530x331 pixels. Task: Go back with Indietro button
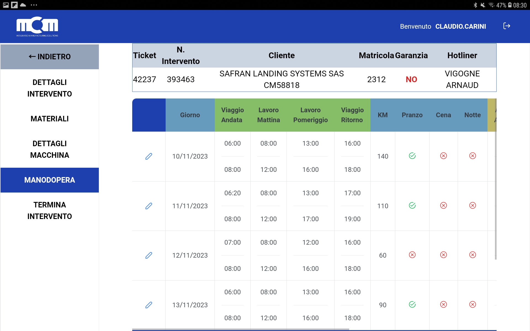(x=50, y=57)
